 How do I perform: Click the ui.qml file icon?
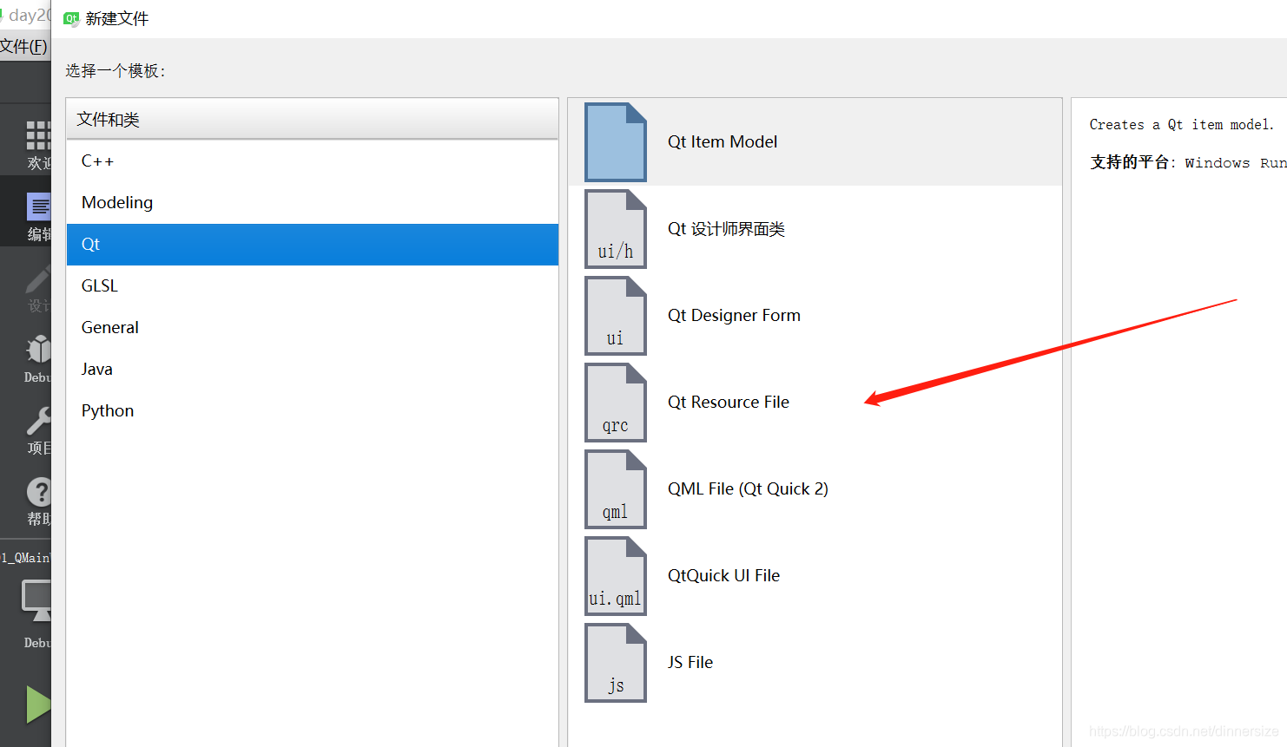point(616,576)
